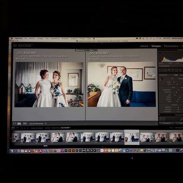Collapse the top module picker panel

pyautogui.click(x=102, y=43)
